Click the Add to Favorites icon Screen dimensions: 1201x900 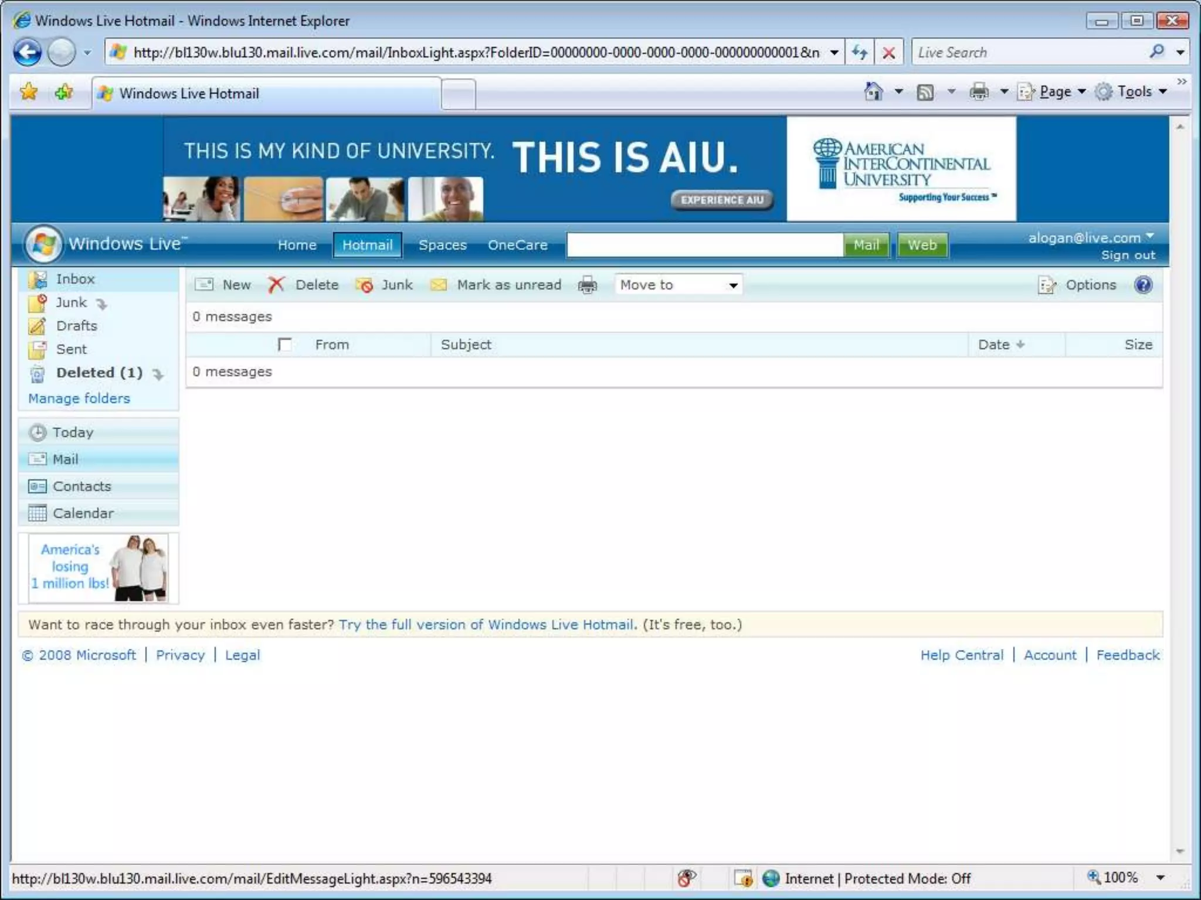pyautogui.click(x=63, y=92)
